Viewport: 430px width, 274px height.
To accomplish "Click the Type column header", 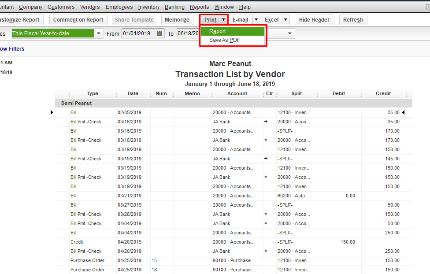I will 93,93.
